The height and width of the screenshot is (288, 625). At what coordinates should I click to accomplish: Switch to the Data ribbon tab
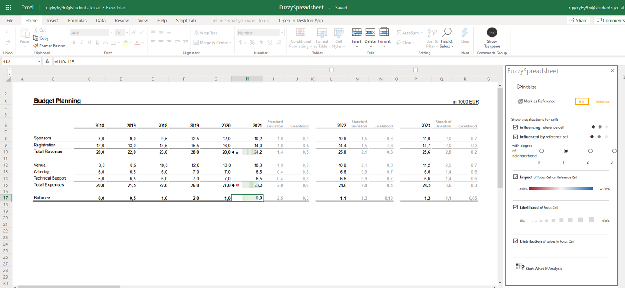[101, 20]
